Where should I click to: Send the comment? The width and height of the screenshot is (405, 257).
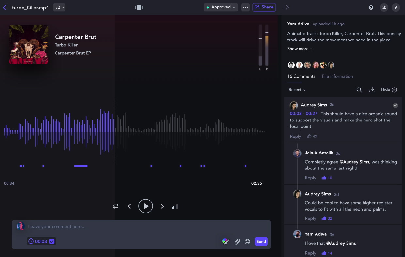pyautogui.click(x=261, y=241)
